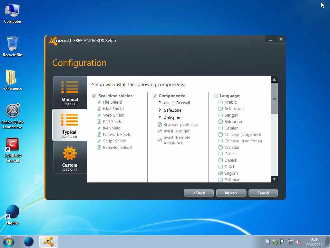The height and width of the screenshot is (248, 330).
Task: Toggle the Script Shield checkbox
Action: tap(99, 141)
